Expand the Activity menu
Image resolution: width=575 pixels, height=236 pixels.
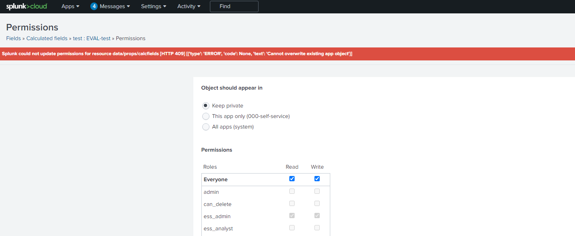click(x=189, y=6)
